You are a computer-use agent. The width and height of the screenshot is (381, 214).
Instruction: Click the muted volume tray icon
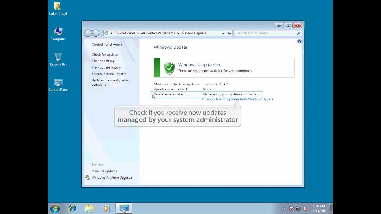point(305,209)
